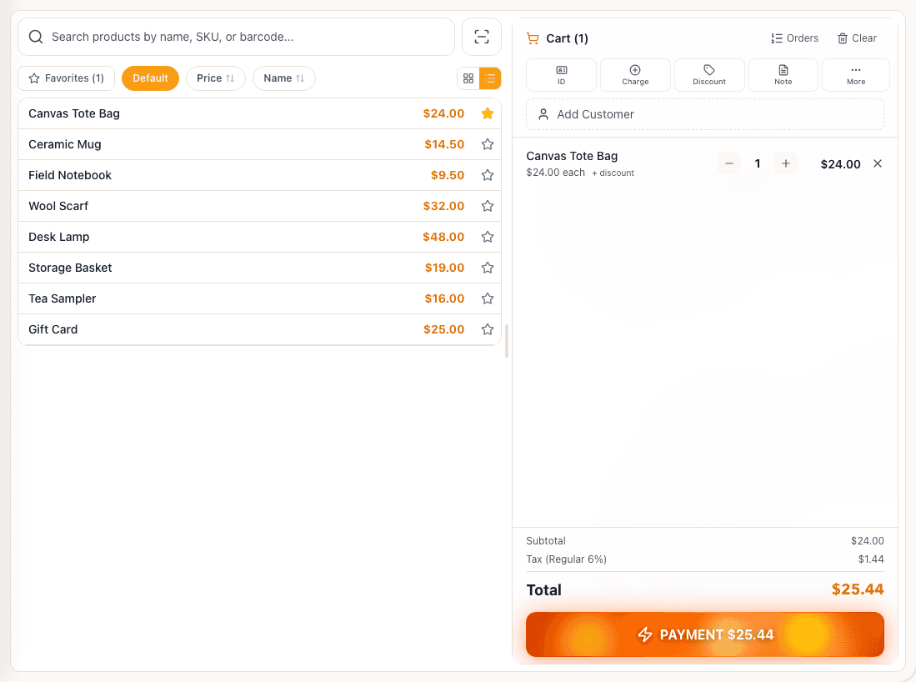Unfavorite the Canvas Tote Bag star

click(488, 113)
